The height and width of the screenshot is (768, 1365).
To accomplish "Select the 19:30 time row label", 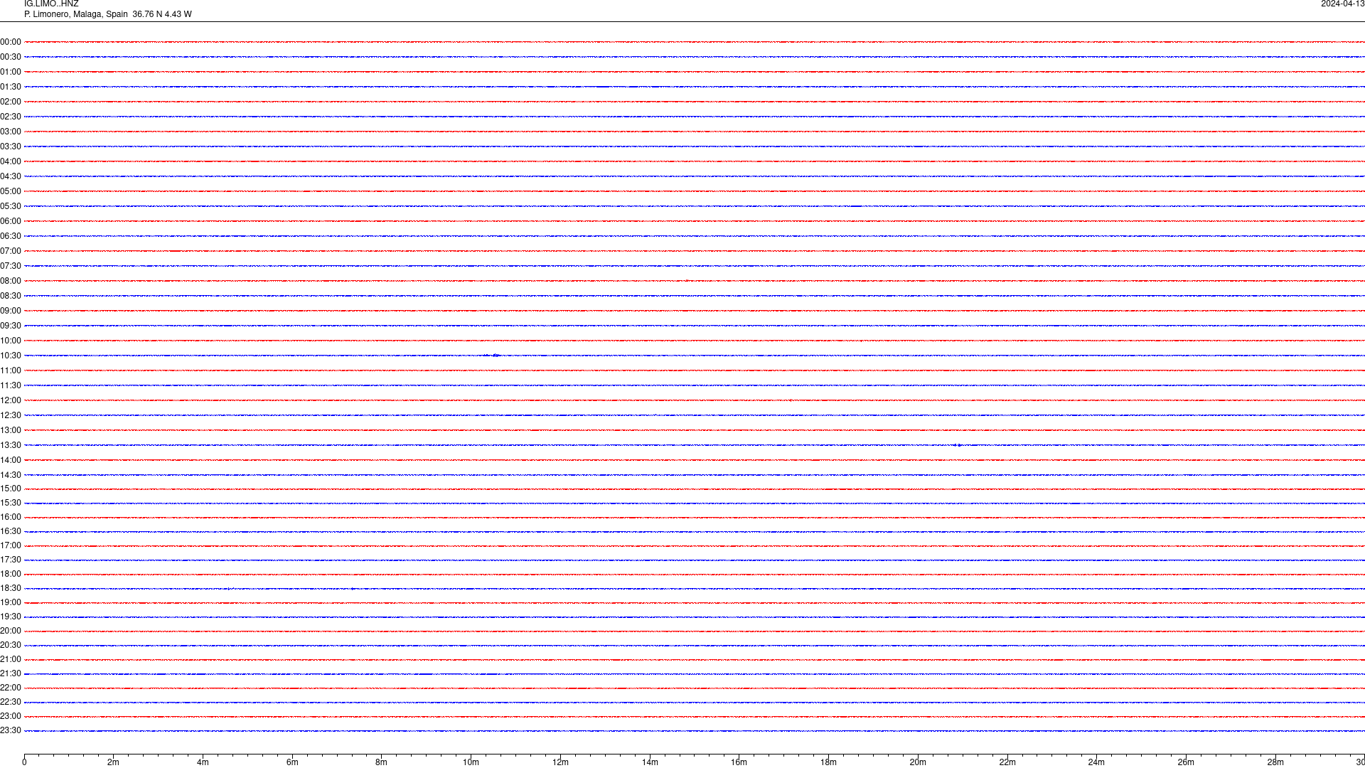I will point(11,617).
